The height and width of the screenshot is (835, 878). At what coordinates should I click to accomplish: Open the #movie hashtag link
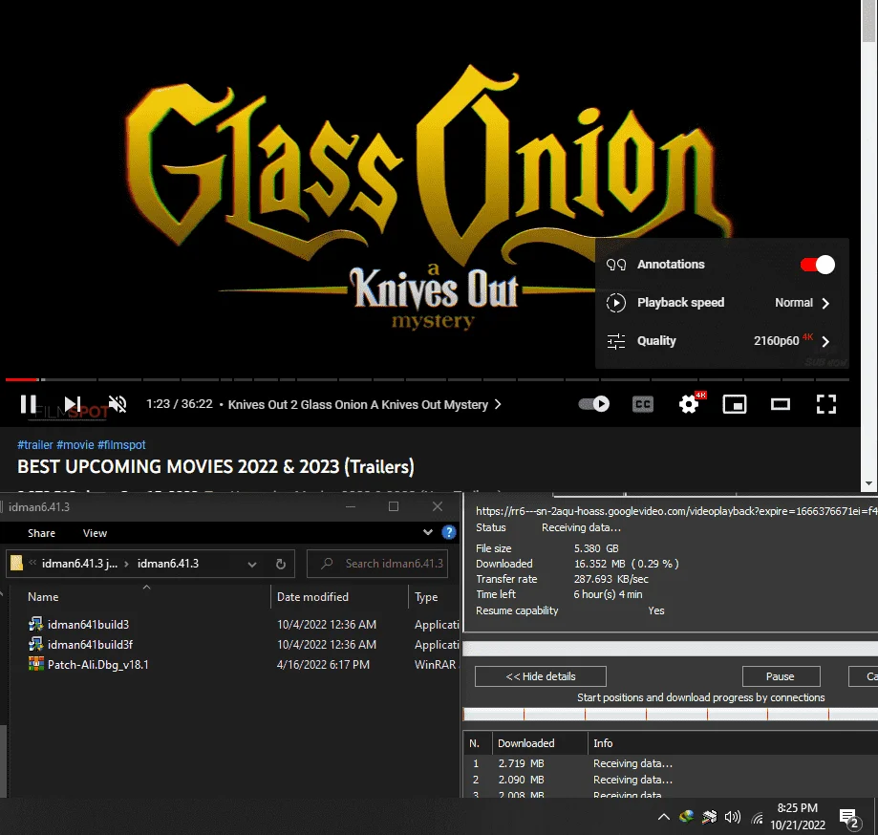75,444
